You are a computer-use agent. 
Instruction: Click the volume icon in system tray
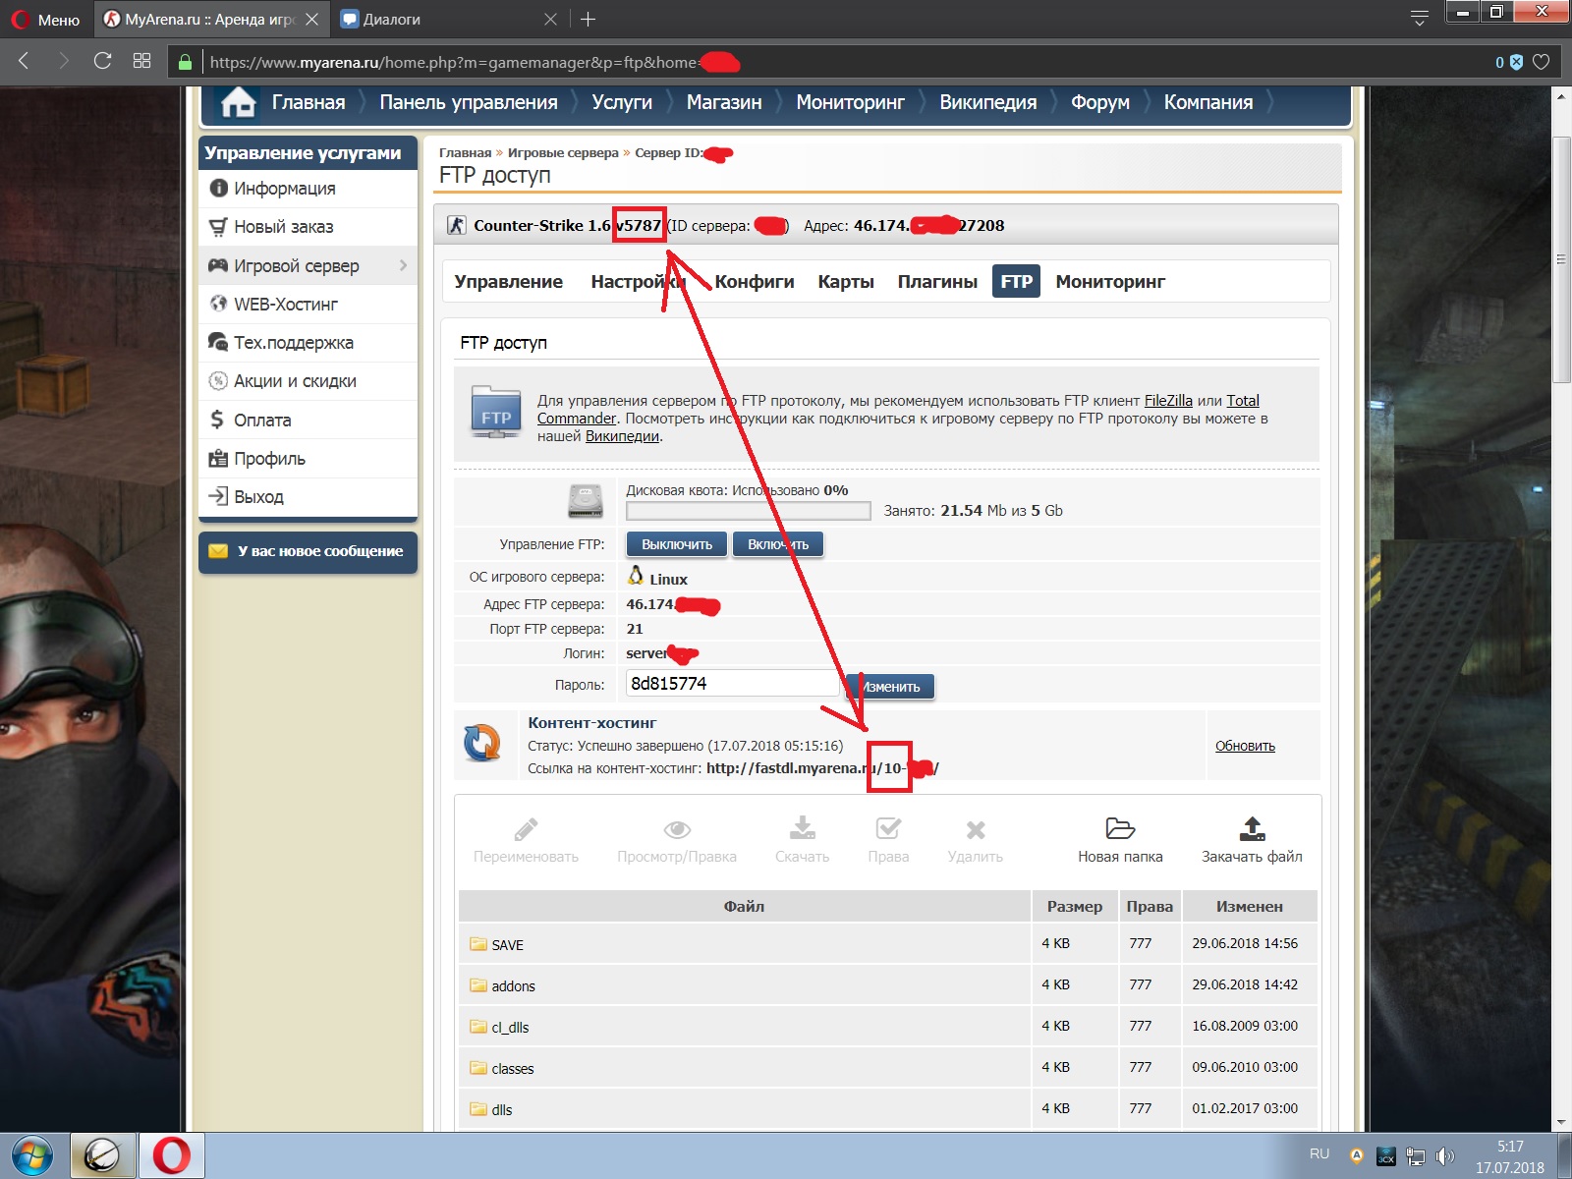coord(1444,1155)
